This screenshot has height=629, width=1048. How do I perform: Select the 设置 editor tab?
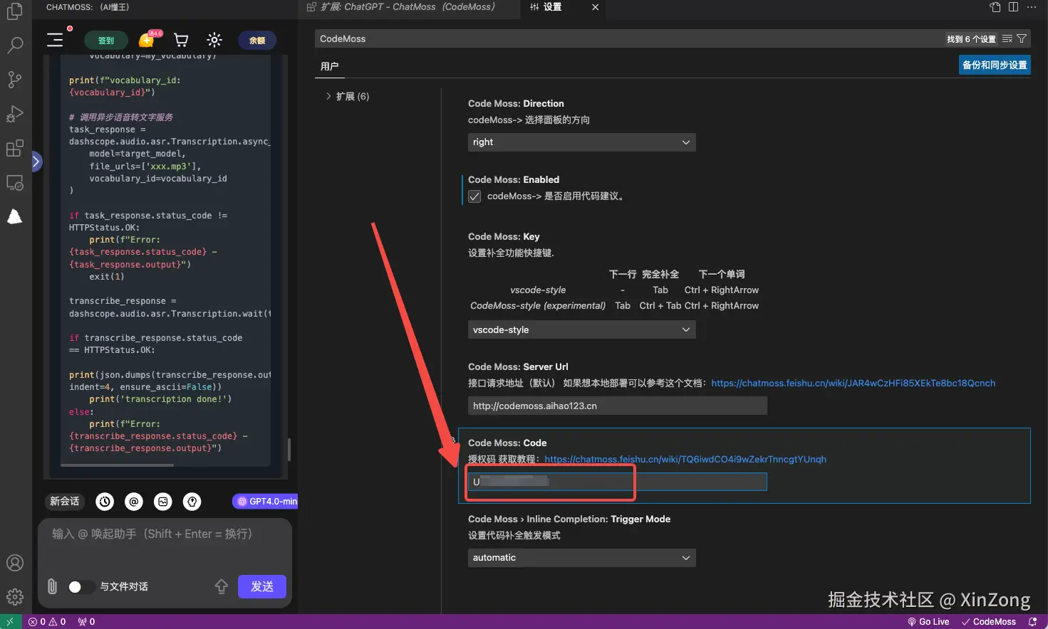pyautogui.click(x=552, y=7)
